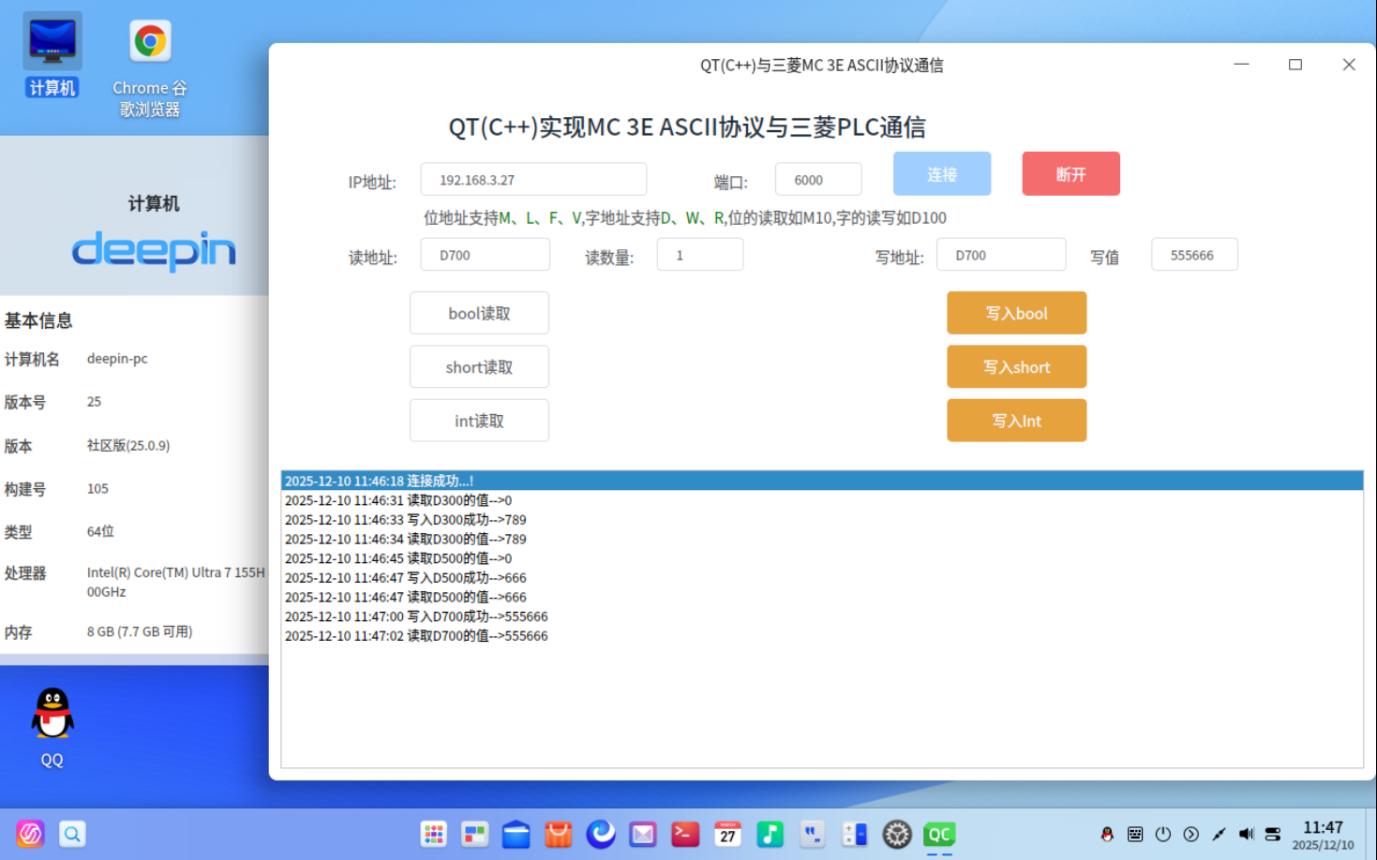Click the quick settings toggle tray icon

(1273, 834)
